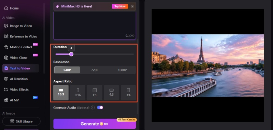Click the NEW badge on Video Clone

coord(35,55)
